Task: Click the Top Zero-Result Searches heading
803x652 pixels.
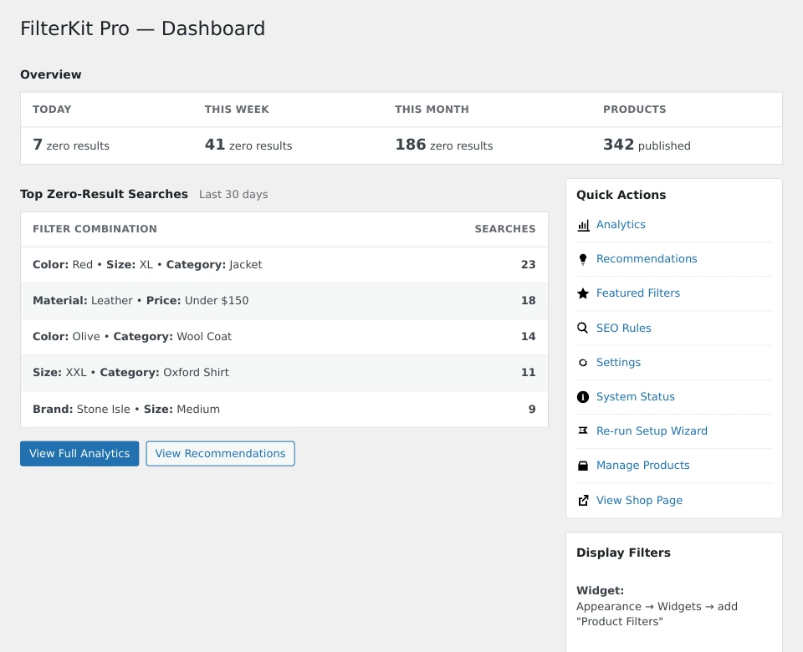Action: pyautogui.click(x=104, y=194)
